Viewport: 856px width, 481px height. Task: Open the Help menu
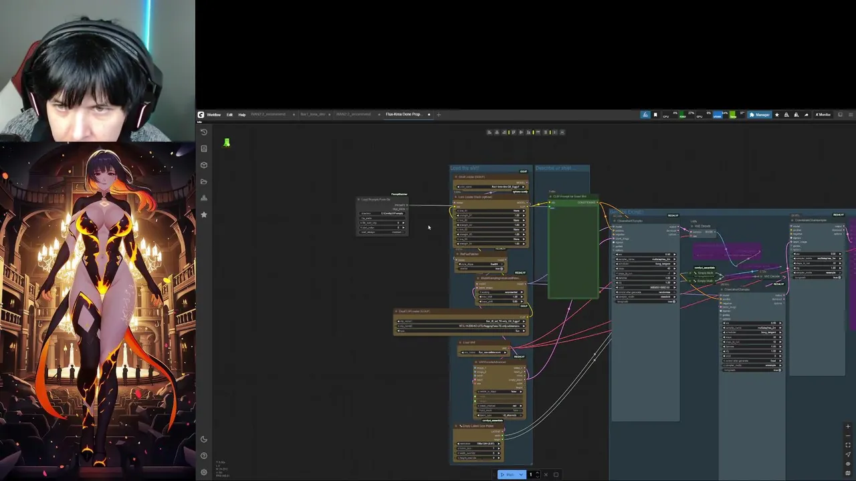point(242,115)
